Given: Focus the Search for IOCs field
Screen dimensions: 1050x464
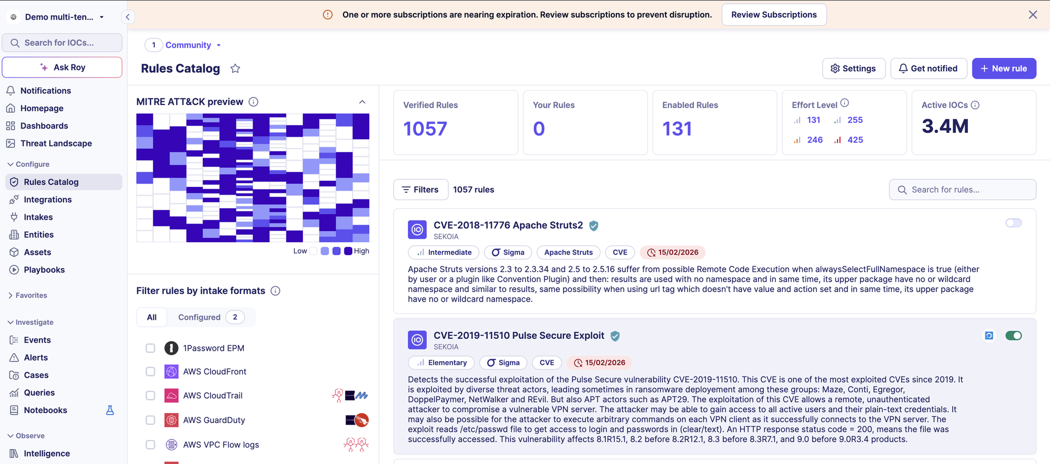Looking at the screenshot, I should (62, 43).
